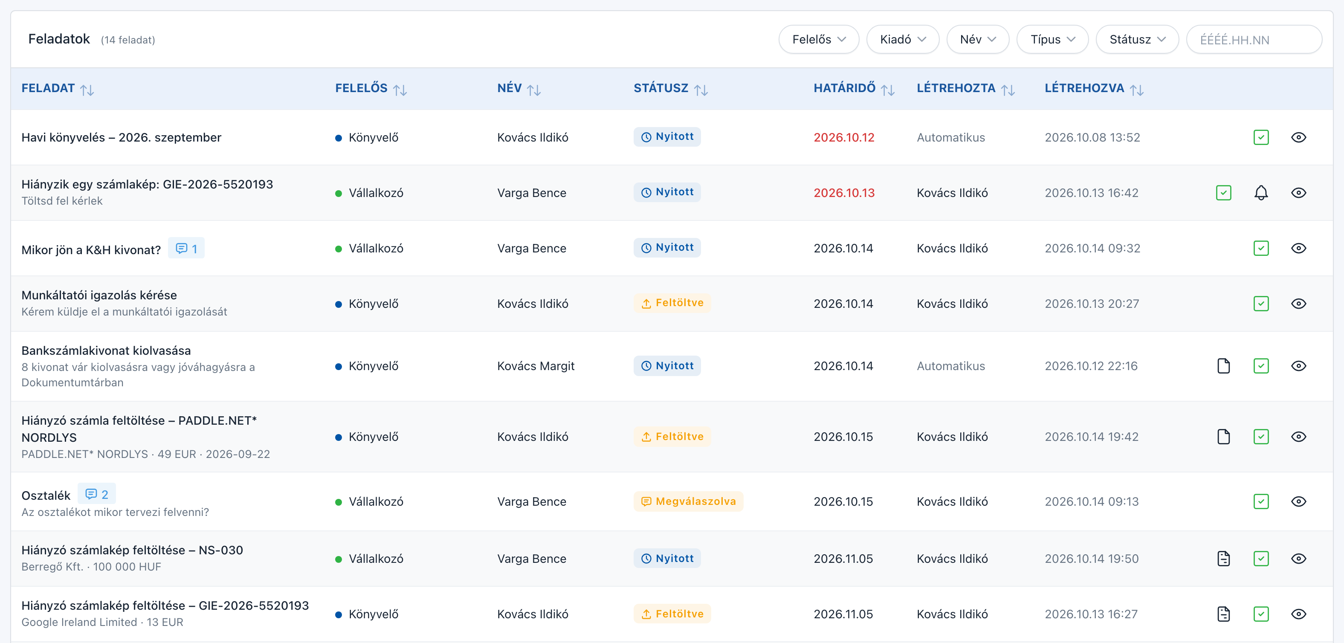1344x643 pixels.
Task: Sort by Felelős column arrows
Action: pyautogui.click(x=400, y=90)
